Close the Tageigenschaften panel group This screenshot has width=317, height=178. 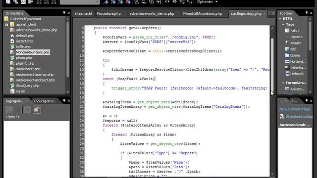tap(68, 100)
